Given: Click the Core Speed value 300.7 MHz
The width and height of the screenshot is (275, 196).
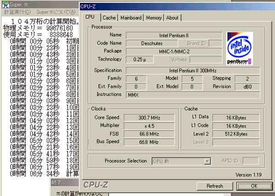Looking at the screenshot, I should 149,118.
